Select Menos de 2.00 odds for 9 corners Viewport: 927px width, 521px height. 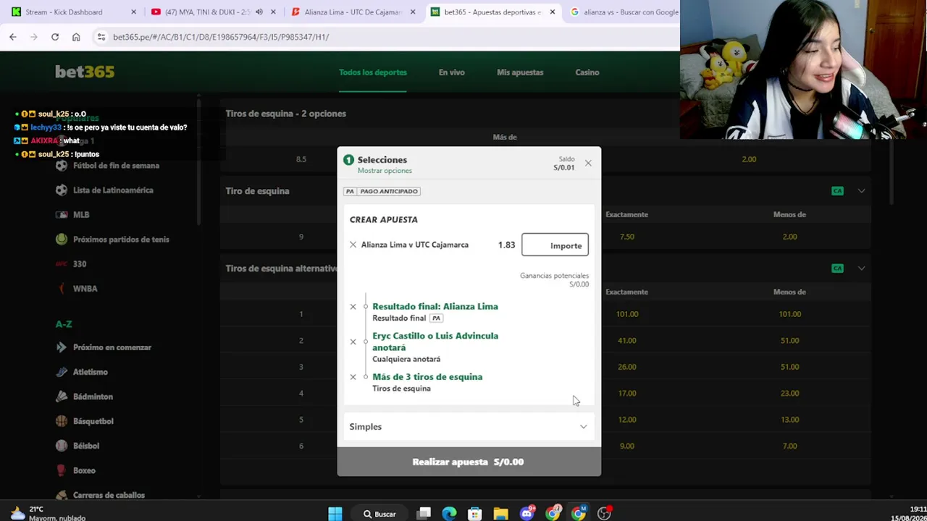[x=789, y=237]
